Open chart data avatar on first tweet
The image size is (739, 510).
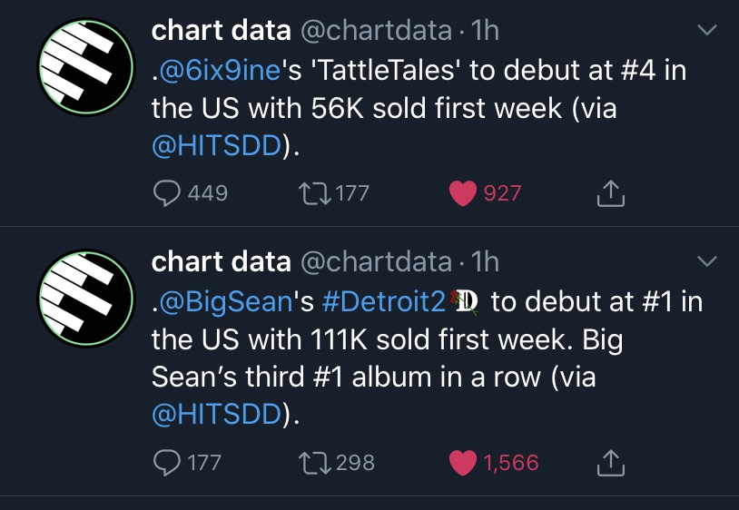coord(86,66)
